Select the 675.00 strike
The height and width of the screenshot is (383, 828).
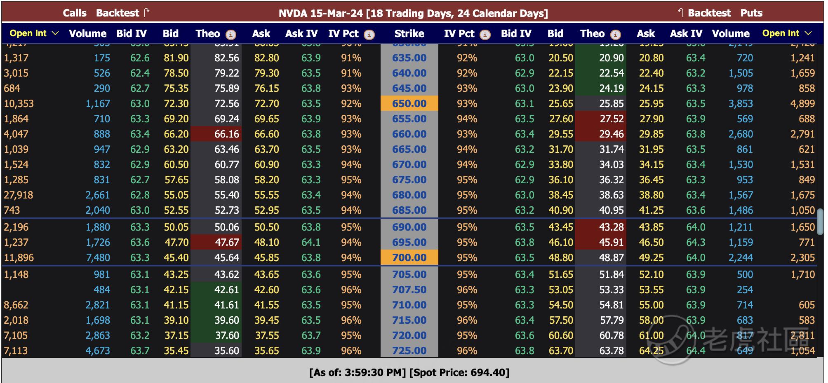coord(409,180)
